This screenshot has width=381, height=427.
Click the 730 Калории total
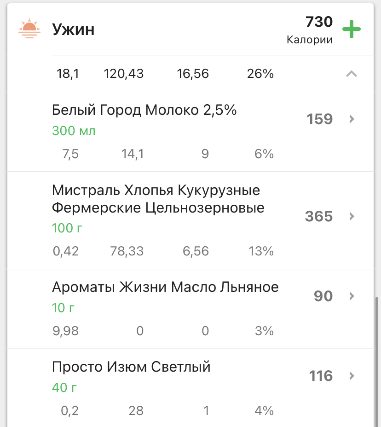coord(310,30)
